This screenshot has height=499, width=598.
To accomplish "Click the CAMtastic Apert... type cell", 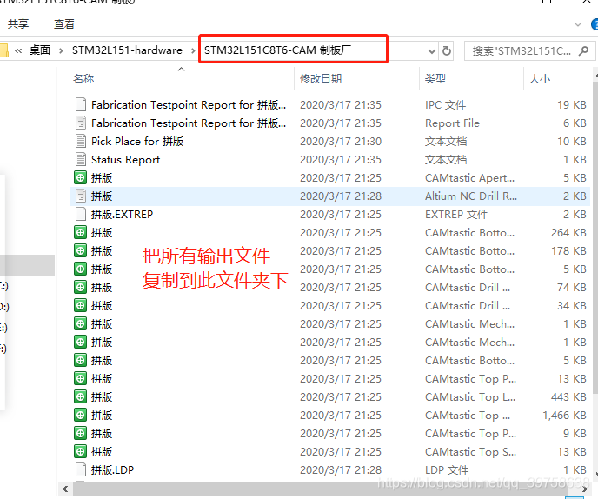I will pyautogui.click(x=470, y=177).
